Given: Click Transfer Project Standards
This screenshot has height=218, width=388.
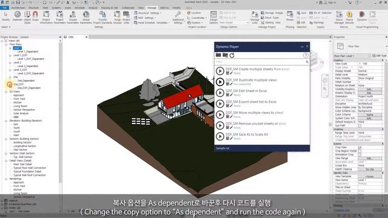Looking at the screenshot, I should click(x=102, y=18).
